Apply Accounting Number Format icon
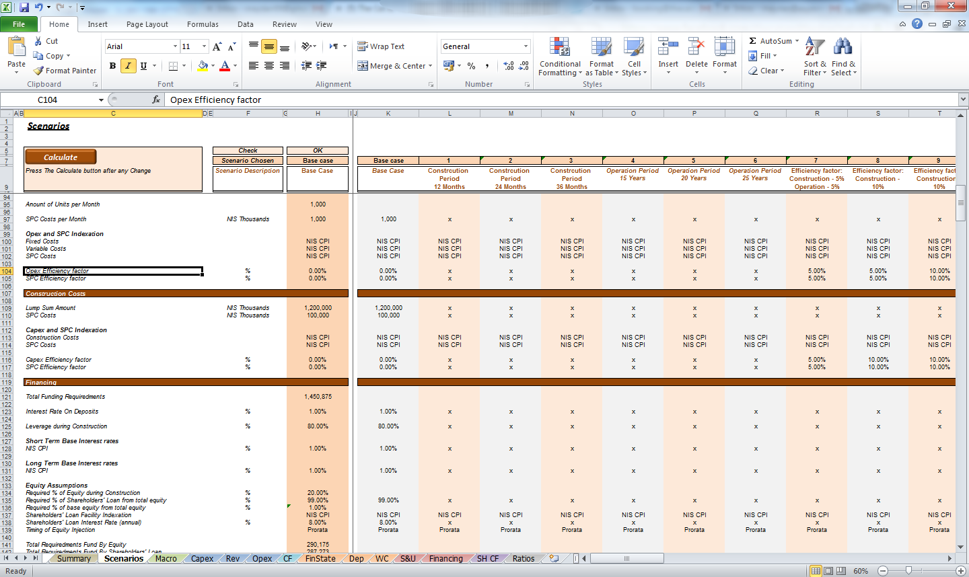Viewport: 969px width, 577px height. tap(449, 66)
